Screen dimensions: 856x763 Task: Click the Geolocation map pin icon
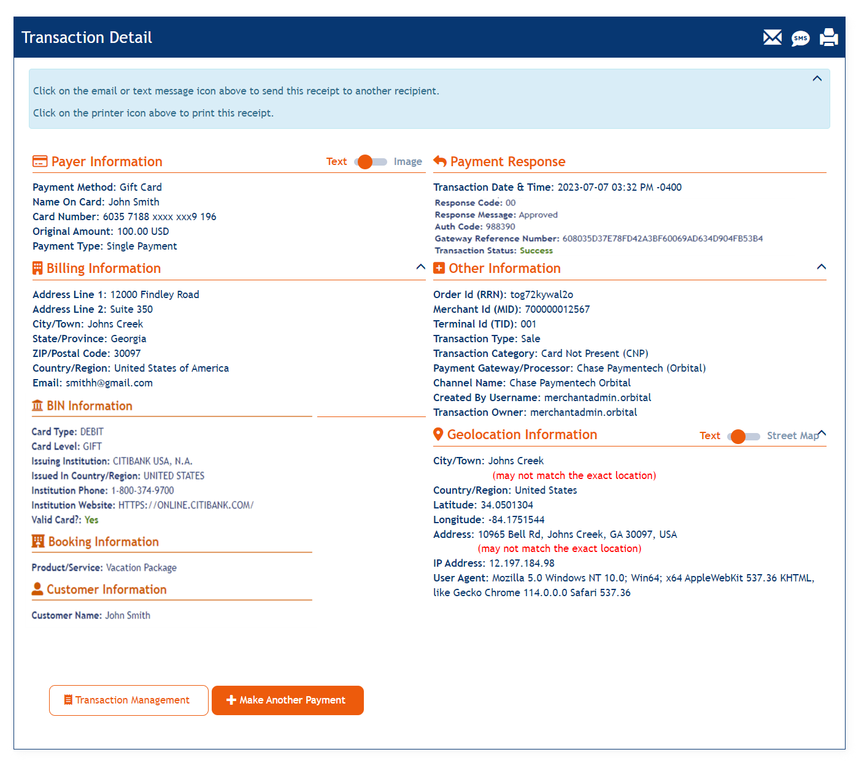[438, 435]
